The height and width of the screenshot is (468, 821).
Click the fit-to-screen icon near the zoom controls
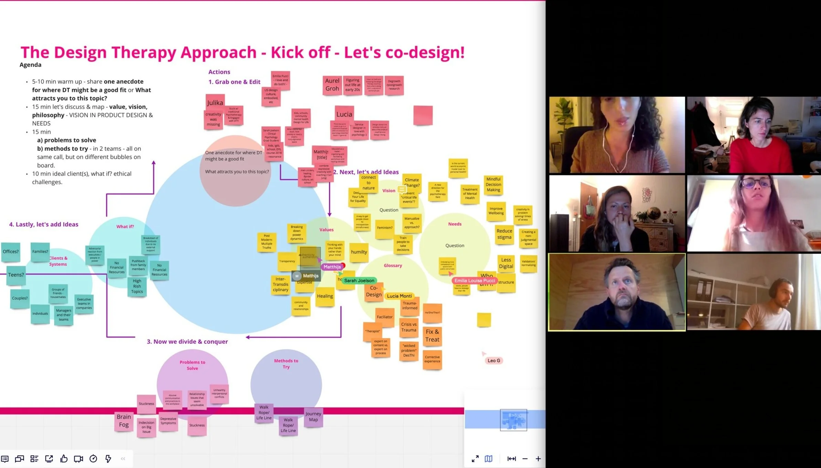512,458
